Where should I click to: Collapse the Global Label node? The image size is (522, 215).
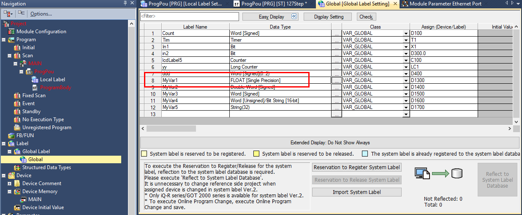[9, 151]
